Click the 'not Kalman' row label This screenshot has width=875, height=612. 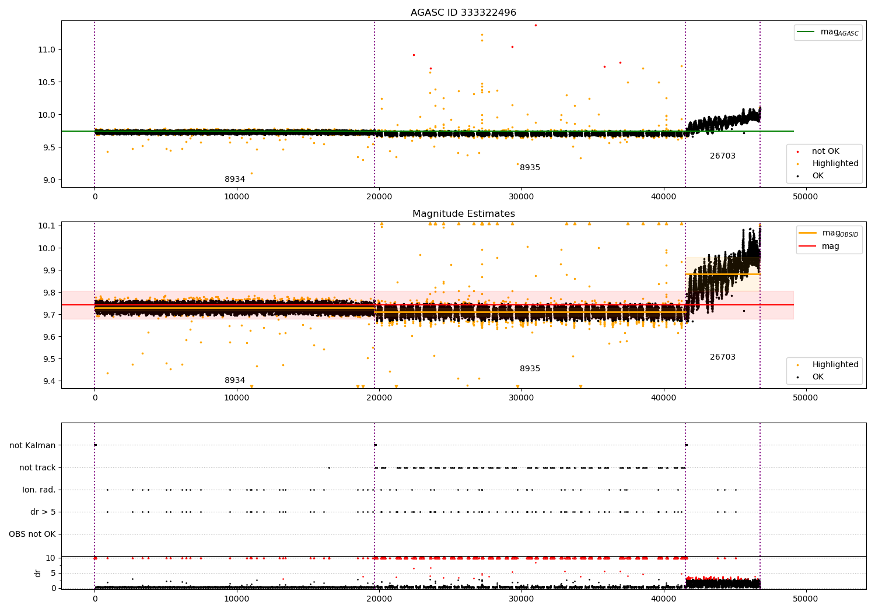click(x=33, y=446)
